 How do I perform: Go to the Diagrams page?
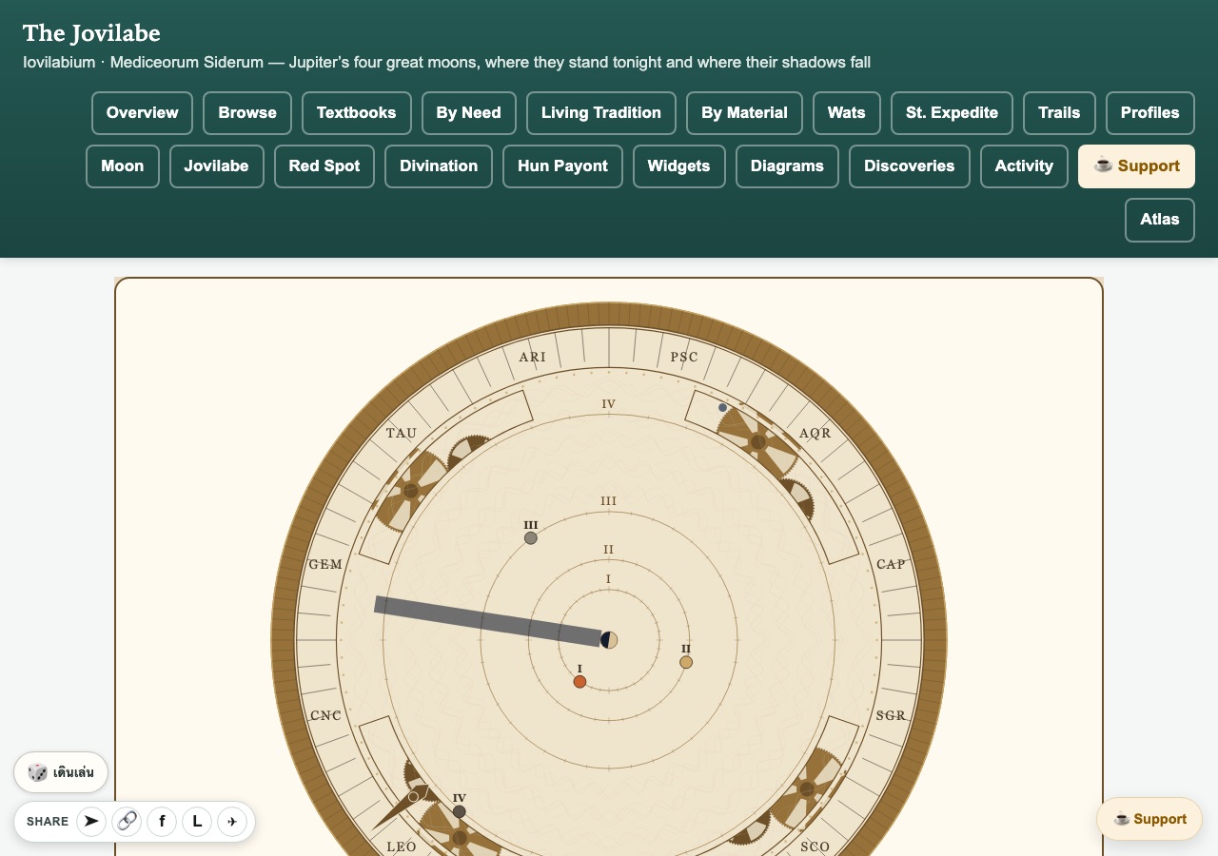(787, 166)
